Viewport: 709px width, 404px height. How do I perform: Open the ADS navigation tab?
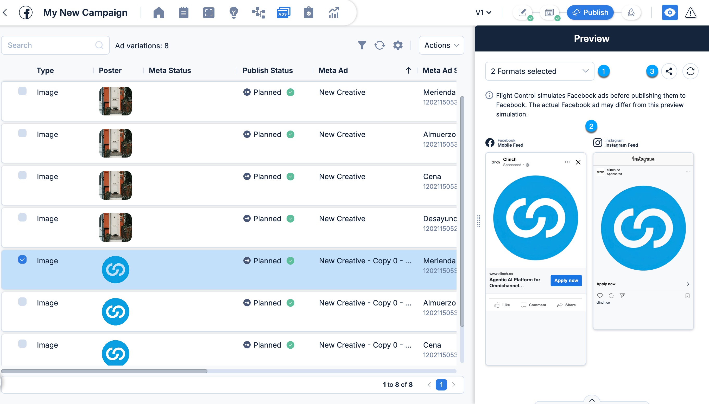coord(283,13)
